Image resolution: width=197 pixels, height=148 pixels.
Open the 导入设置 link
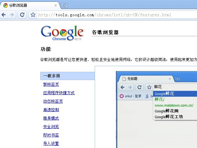pyautogui.click(x=51, y=143)
